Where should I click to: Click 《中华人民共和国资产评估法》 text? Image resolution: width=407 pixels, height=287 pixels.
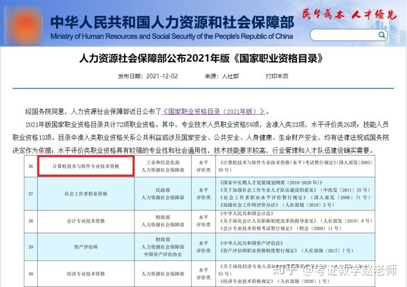(x=251, y=243)
